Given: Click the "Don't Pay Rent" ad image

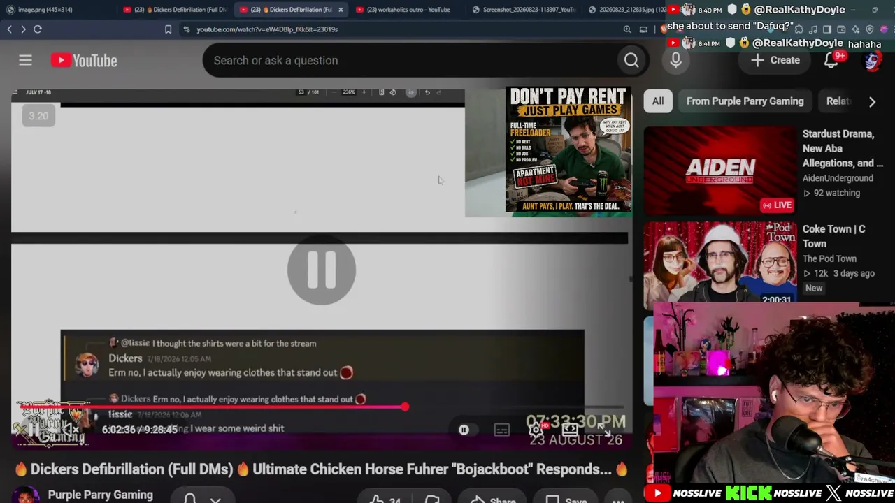Looking at the screenshot, I should [x=568, y=150].
